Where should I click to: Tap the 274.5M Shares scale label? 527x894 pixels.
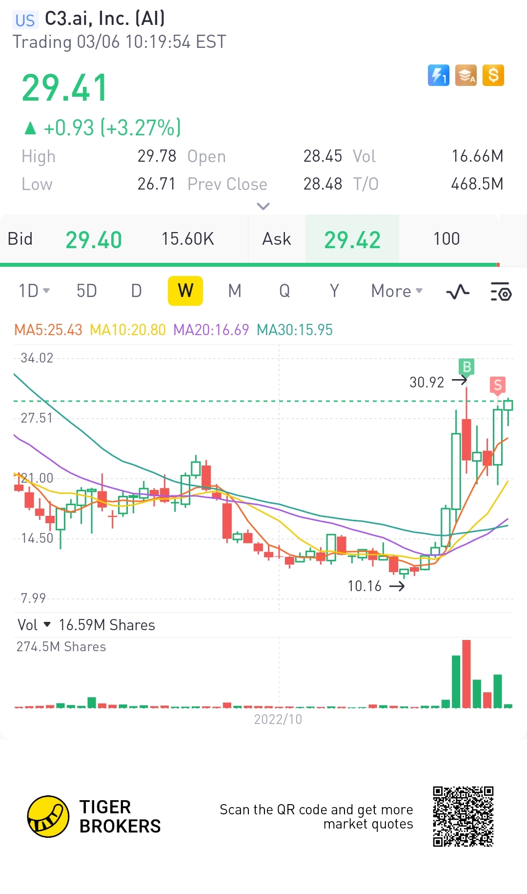point(61,646)
